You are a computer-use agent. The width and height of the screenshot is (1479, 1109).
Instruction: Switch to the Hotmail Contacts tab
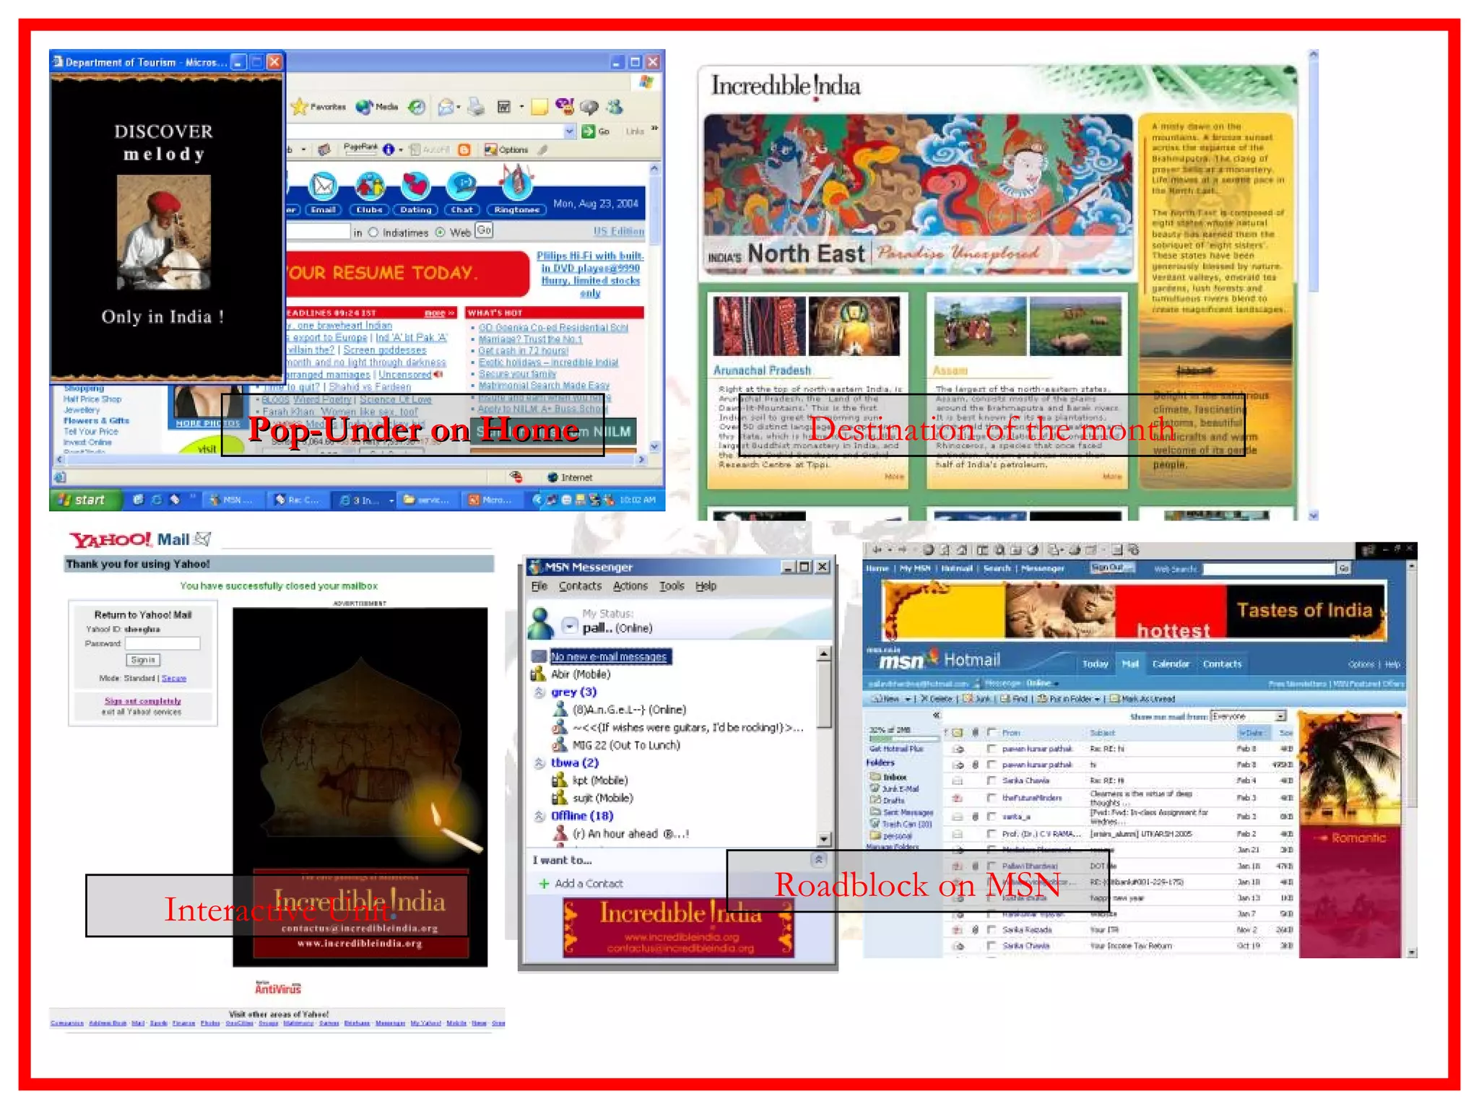click(1222, 664)
